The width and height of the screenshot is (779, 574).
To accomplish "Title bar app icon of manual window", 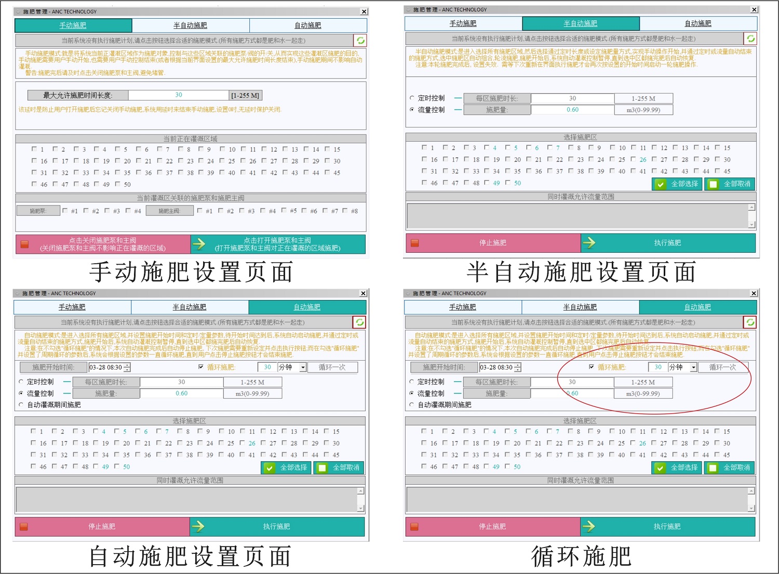I will pos(18,11).
